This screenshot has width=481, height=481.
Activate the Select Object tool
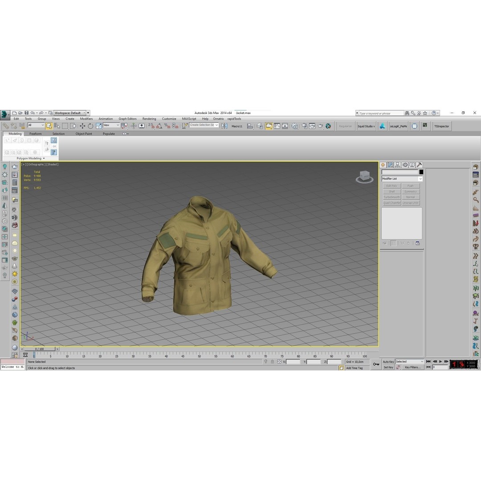[x=49, y=126]
